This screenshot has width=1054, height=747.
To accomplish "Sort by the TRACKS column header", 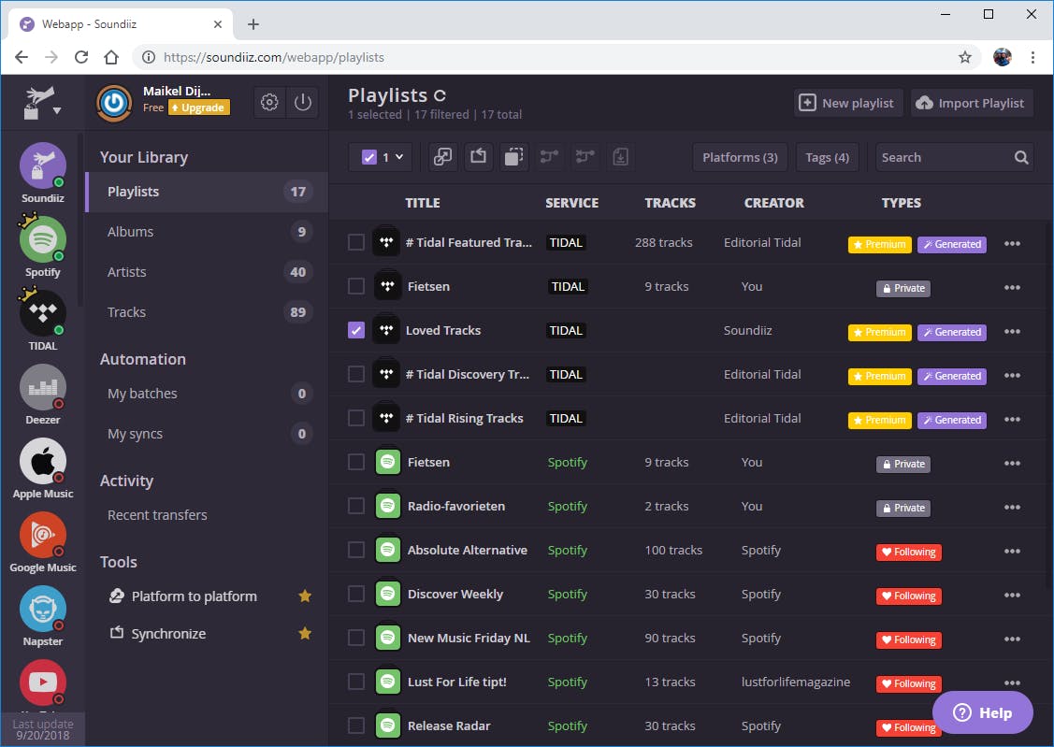I will click(670, 203).
